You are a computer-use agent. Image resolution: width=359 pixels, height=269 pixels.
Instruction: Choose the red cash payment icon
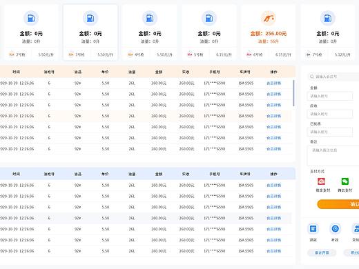point(322,181)
